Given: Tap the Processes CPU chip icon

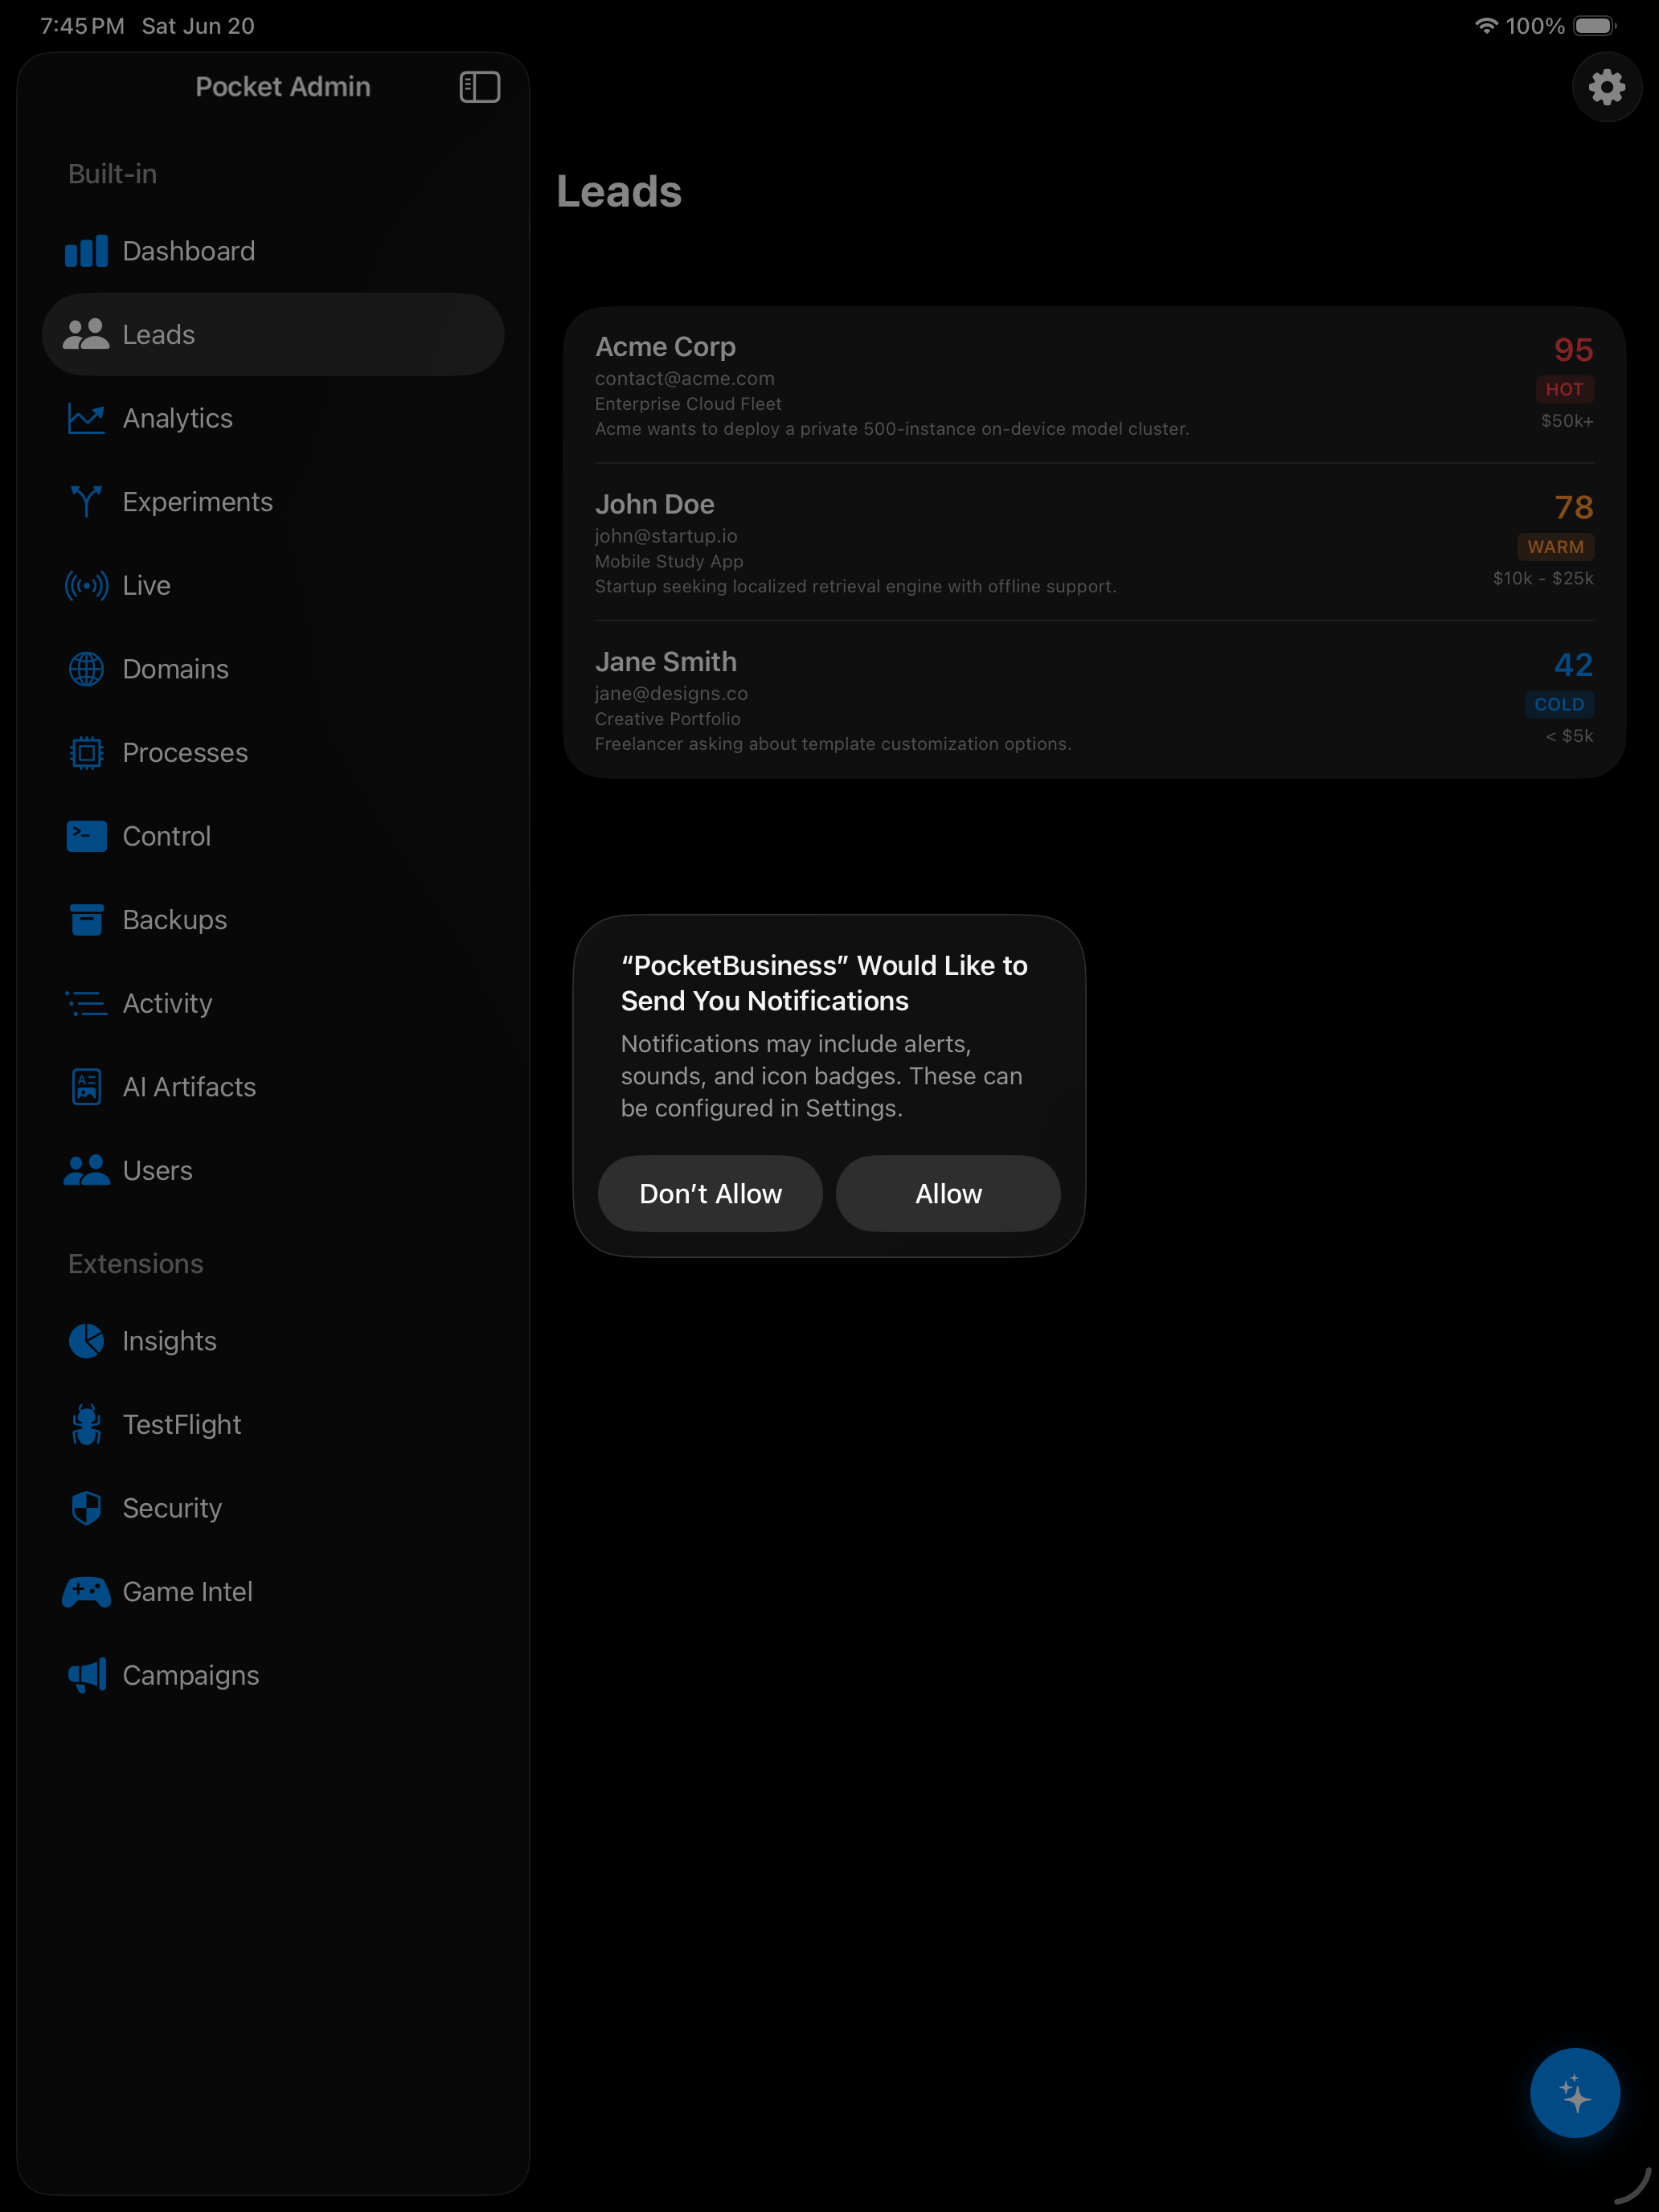Looking at the screenshot, I should click(x=86, y=752).
